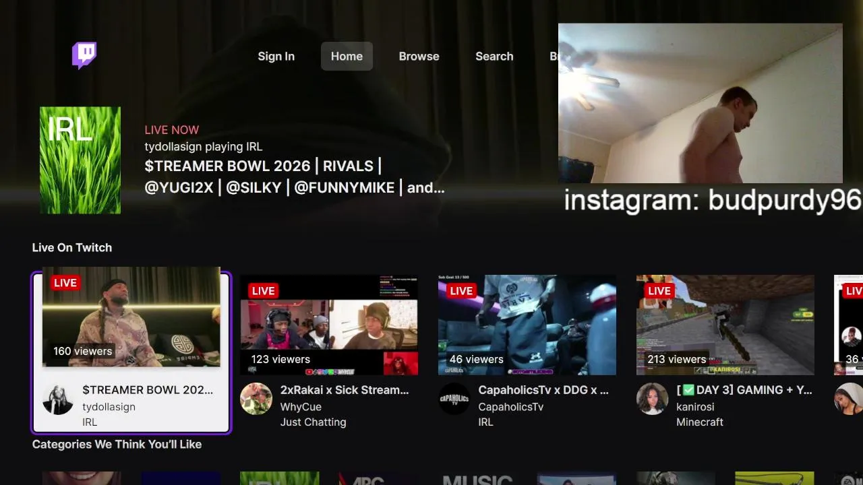Screen dimensions: 863x485
Task: Click the Twitch logo icon
Action: click(84, 56)
